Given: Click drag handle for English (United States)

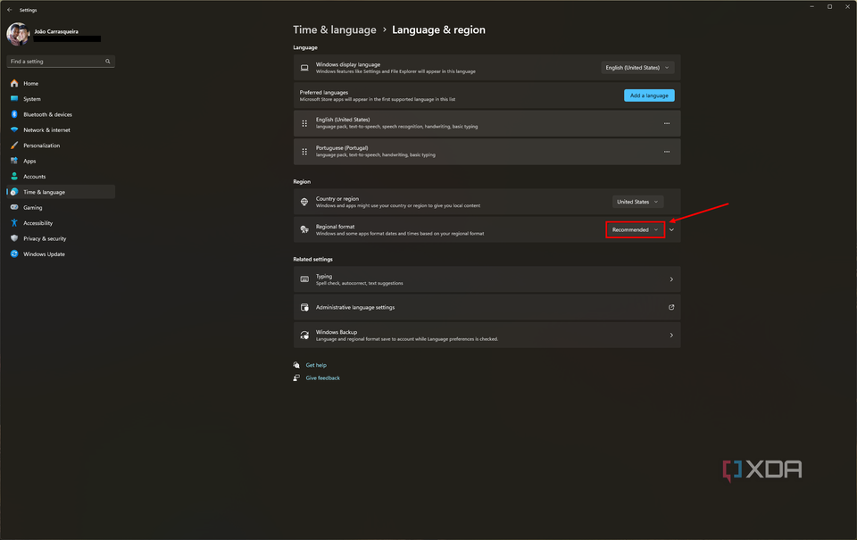Looking at the screenshot, I should pyautogui.click(x=304, y=123).
